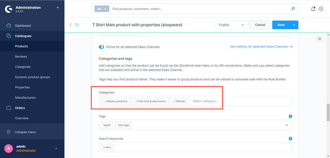This screenshot has width=330, height=158.
Task: Click the Cancel button
Action: click(x=260, y=25)
